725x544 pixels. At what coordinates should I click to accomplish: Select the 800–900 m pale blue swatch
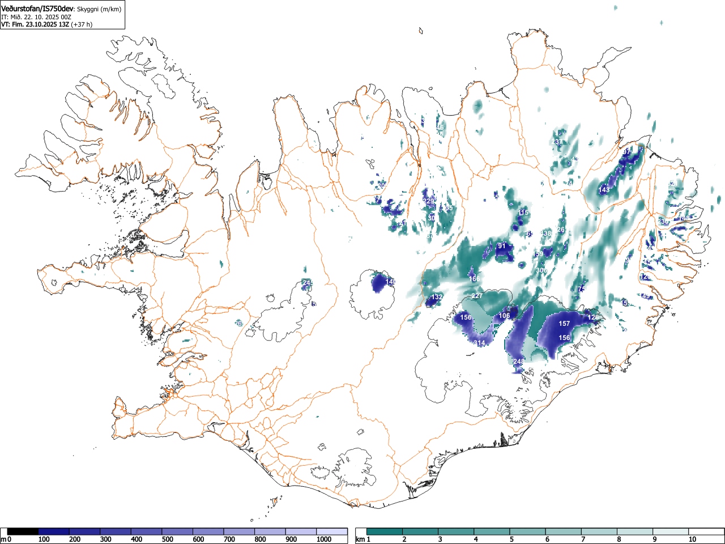pos(270,532)
